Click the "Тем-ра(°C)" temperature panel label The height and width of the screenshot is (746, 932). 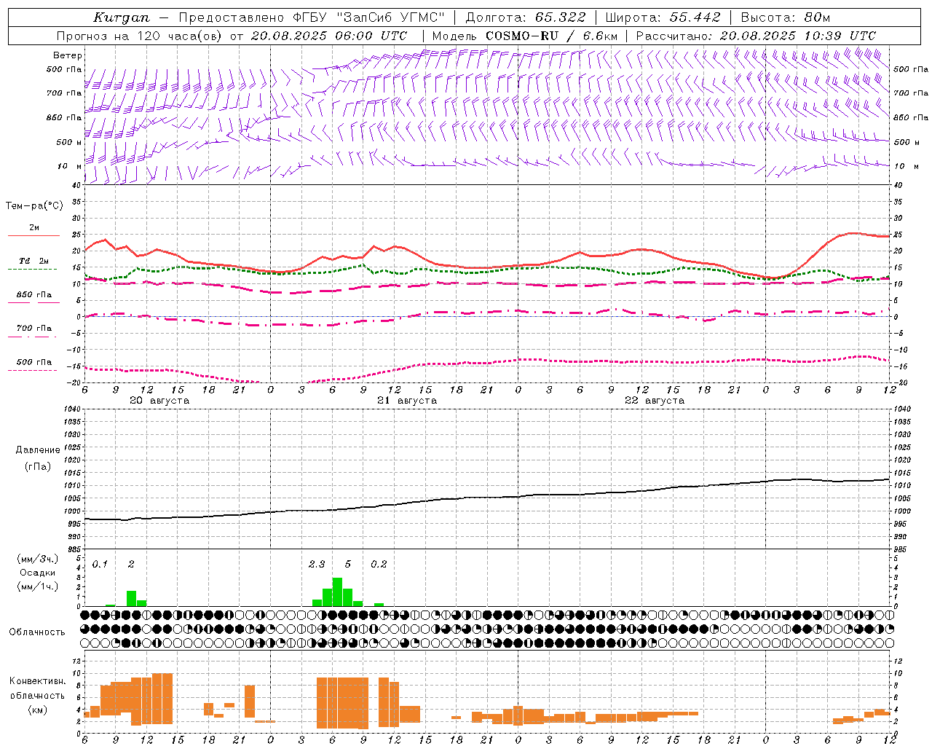(x=34, y=206)
